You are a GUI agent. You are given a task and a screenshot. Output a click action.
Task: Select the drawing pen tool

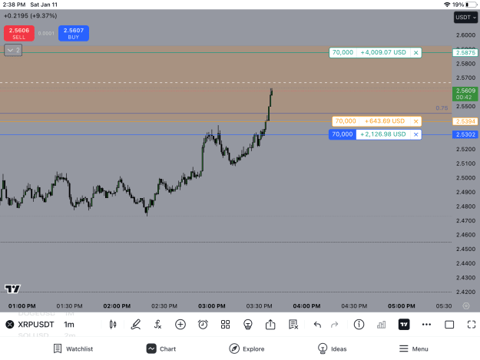(136, 325)
